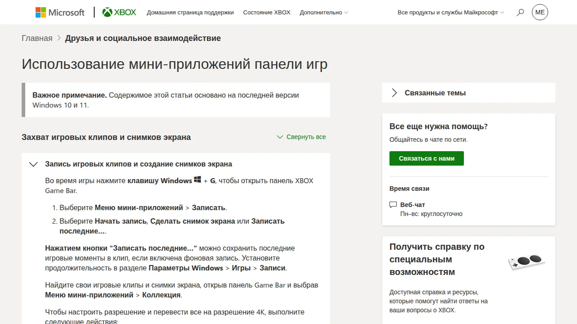Click the "Веб-чат" label
Image resolution: width=577 pixels, height=324 pixels.
[x=412, y=205]
